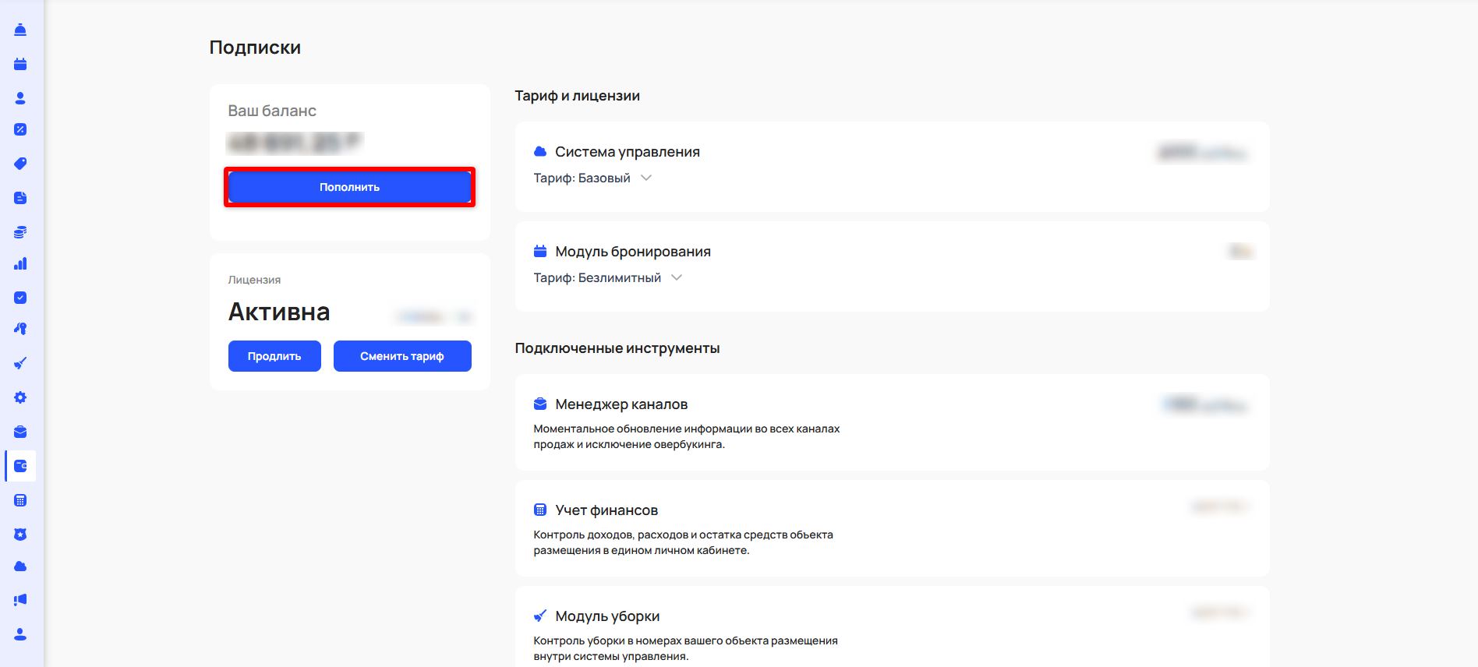
Task: Click the Пополнить balance button
Action: click(349, 187)
